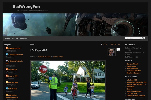Open the Home menu item
The height and width of the screenshot is (100, 151).
tap(7, 38)
